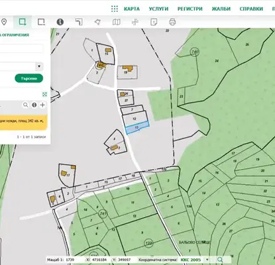Viewport: 275px width, 265px height.
Task: Add result with the plus icon
Action: [x=42, y=105]
